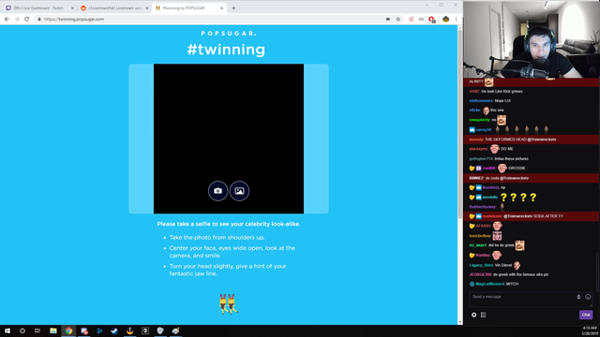Reload the twinning page
The width and height of the screenshot is (600, 337).
(27, 19)
